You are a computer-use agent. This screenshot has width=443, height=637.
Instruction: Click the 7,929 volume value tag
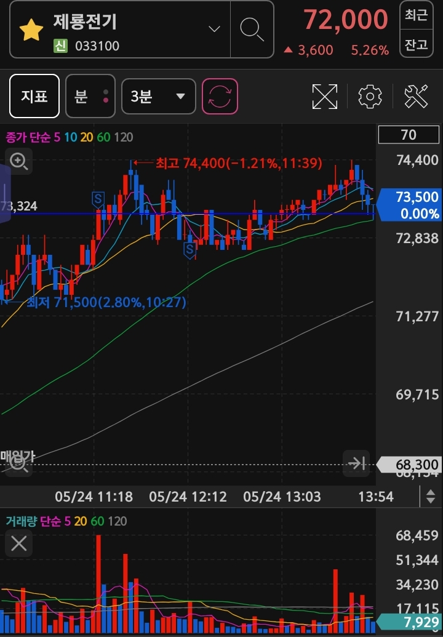coord(409,622)
